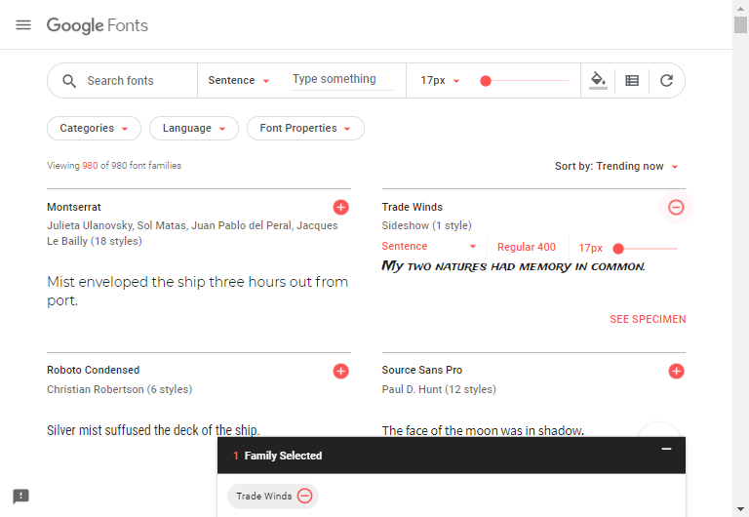Click the reset refresh icon
Image resolution: width=749 pixels, height=517 pixels.
tap(666, 80)
